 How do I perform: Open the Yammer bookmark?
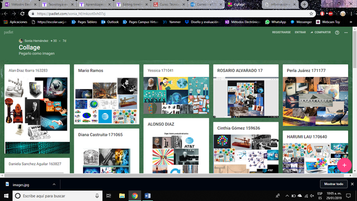(x=172, y=22)
